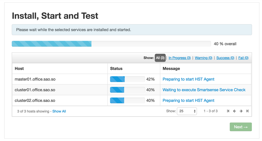Go to the previous page arrow

[x=234, y=111]
